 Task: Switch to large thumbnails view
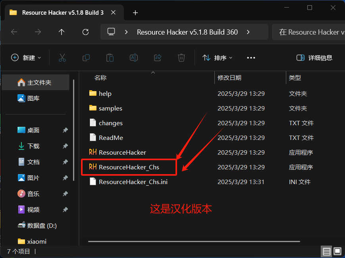(x=337, y=251)
